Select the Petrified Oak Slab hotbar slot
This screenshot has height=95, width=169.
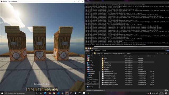coord(46,89)
